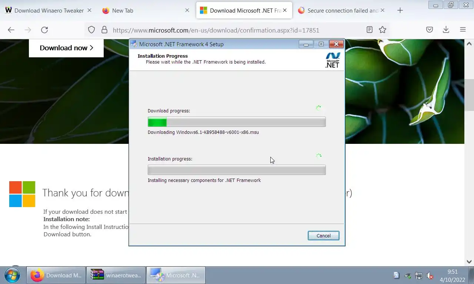Minimize the Firefox browser window
474x284 pixels.
(x=435, y=5)
